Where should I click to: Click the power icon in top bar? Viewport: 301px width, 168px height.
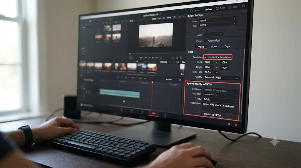coord(243,6)
